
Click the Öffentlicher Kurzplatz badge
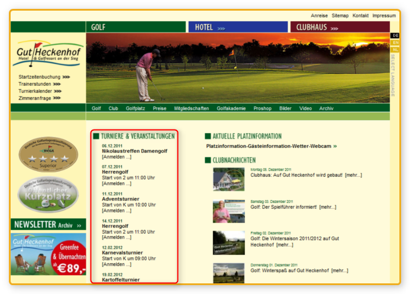point(48,195)
